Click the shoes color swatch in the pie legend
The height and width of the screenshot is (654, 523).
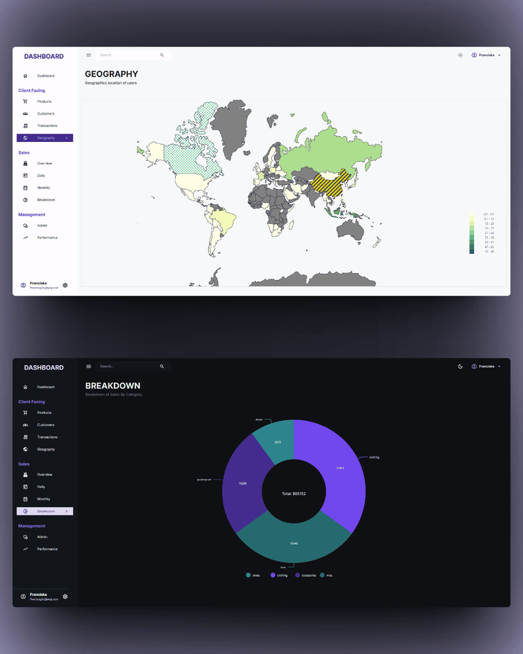tap(248, 575)
